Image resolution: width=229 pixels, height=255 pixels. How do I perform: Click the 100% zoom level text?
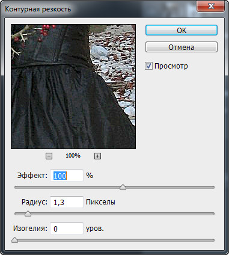point(73,156)
